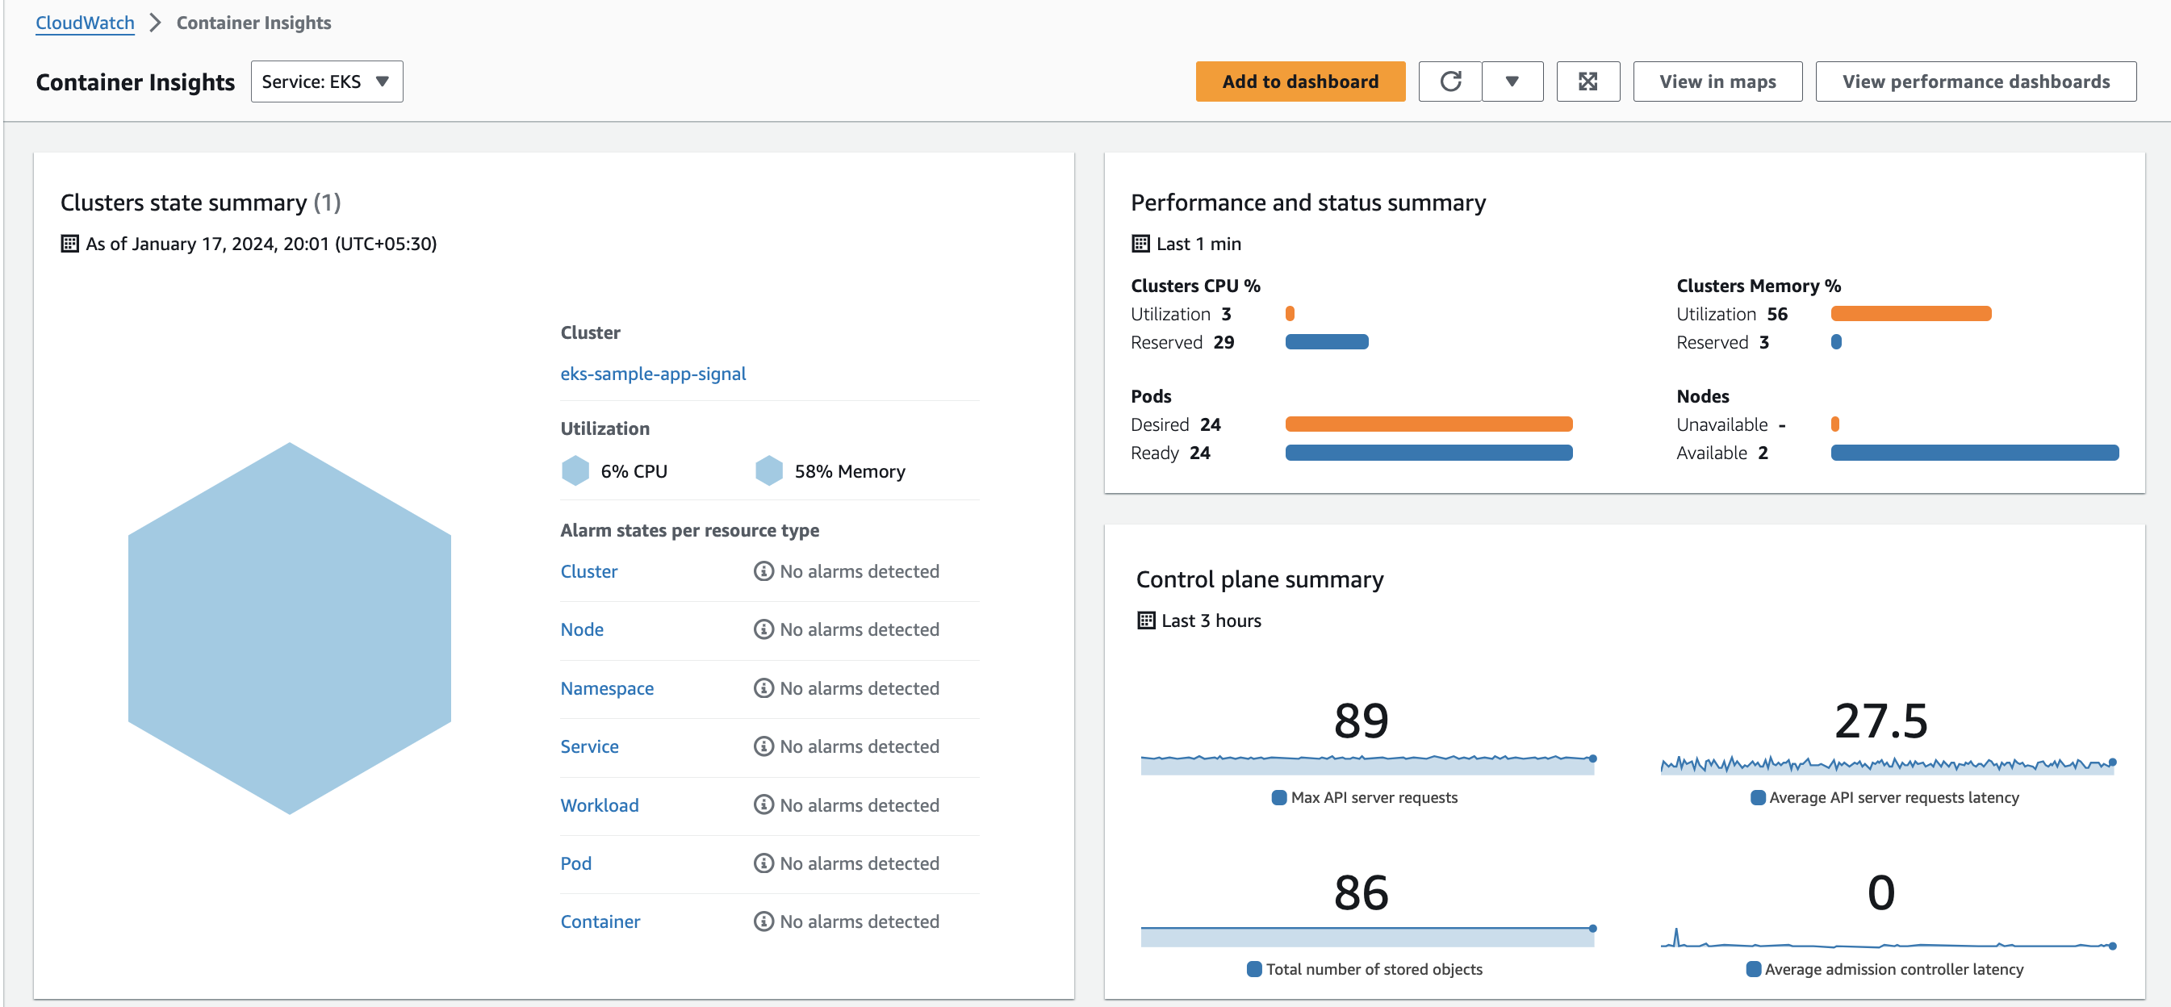Image resolution: width=2171 pixels, height=1007 pixels.
Task: Click calendar icon beside Last 1 min
Action: 1140,244
